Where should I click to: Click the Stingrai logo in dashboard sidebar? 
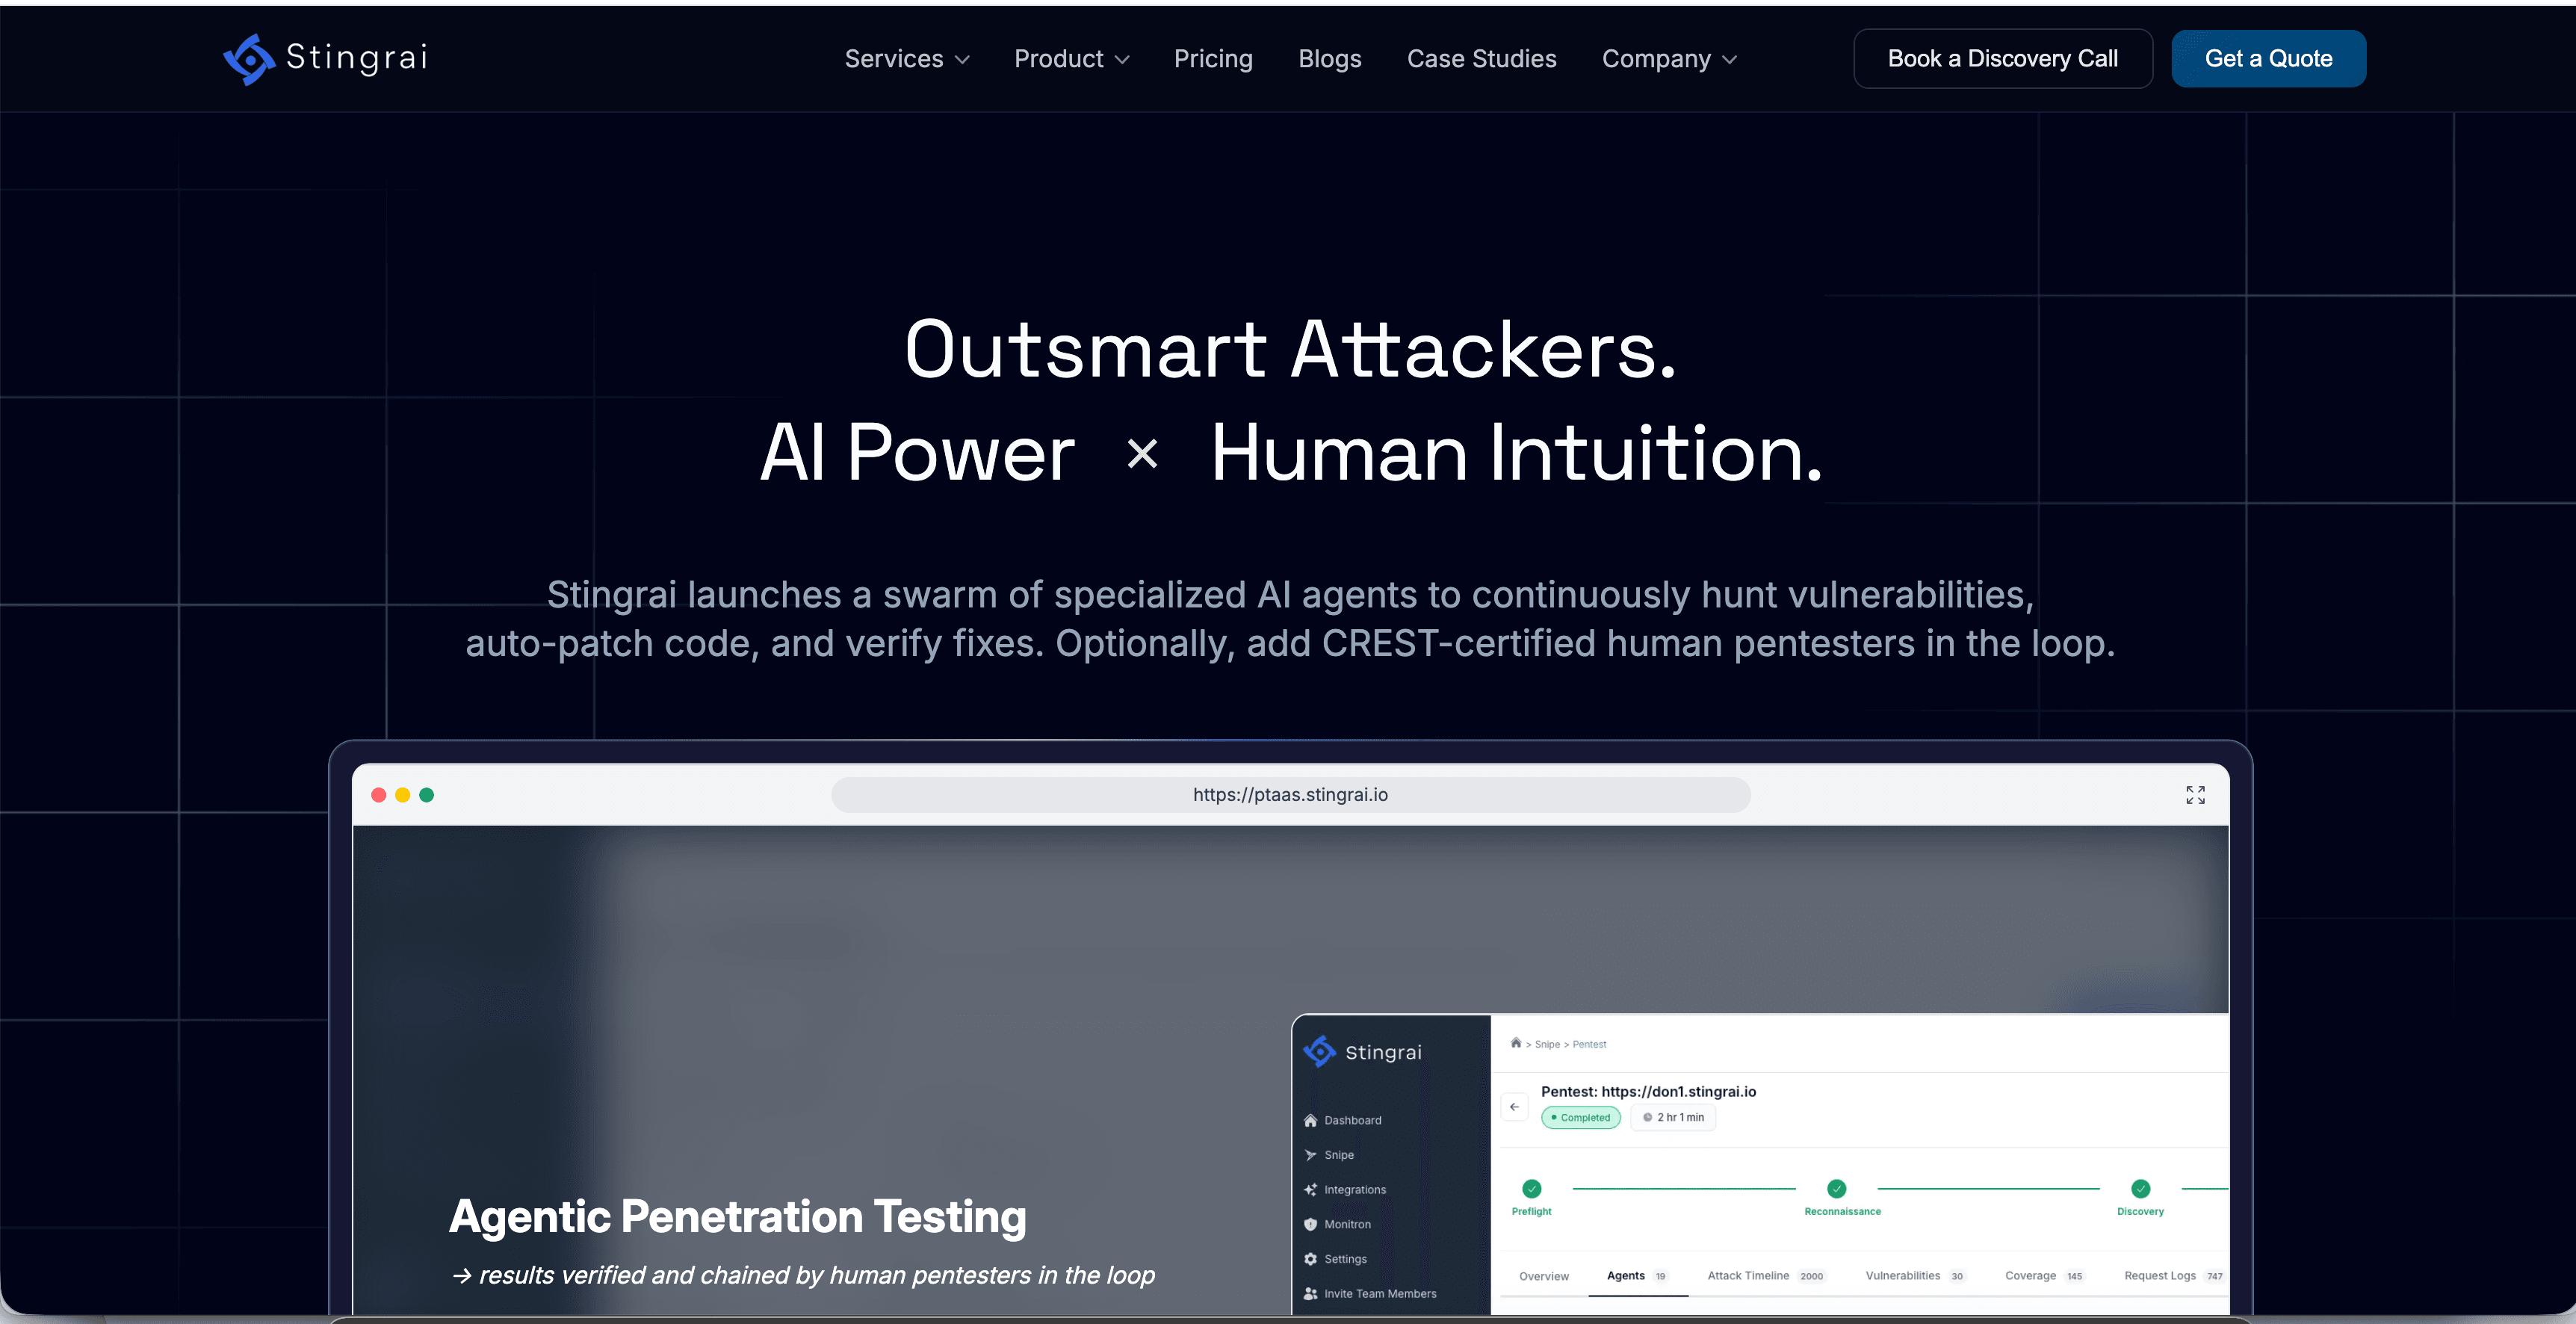pos(1362,1052)
